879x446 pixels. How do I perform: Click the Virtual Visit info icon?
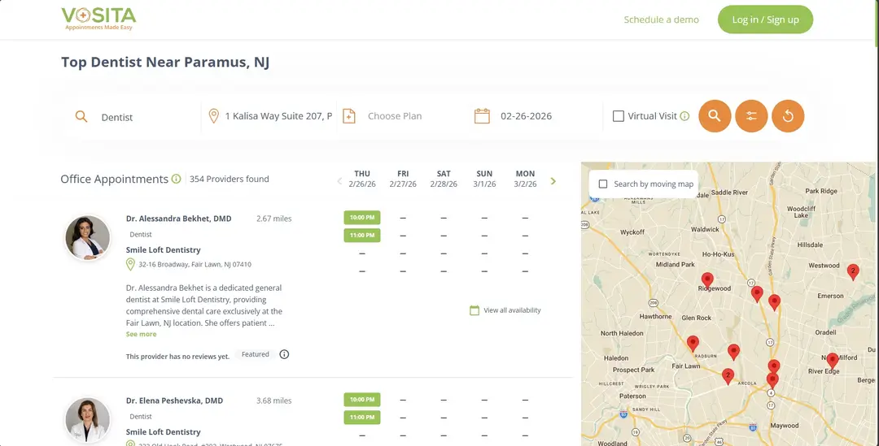coord(684,116)
